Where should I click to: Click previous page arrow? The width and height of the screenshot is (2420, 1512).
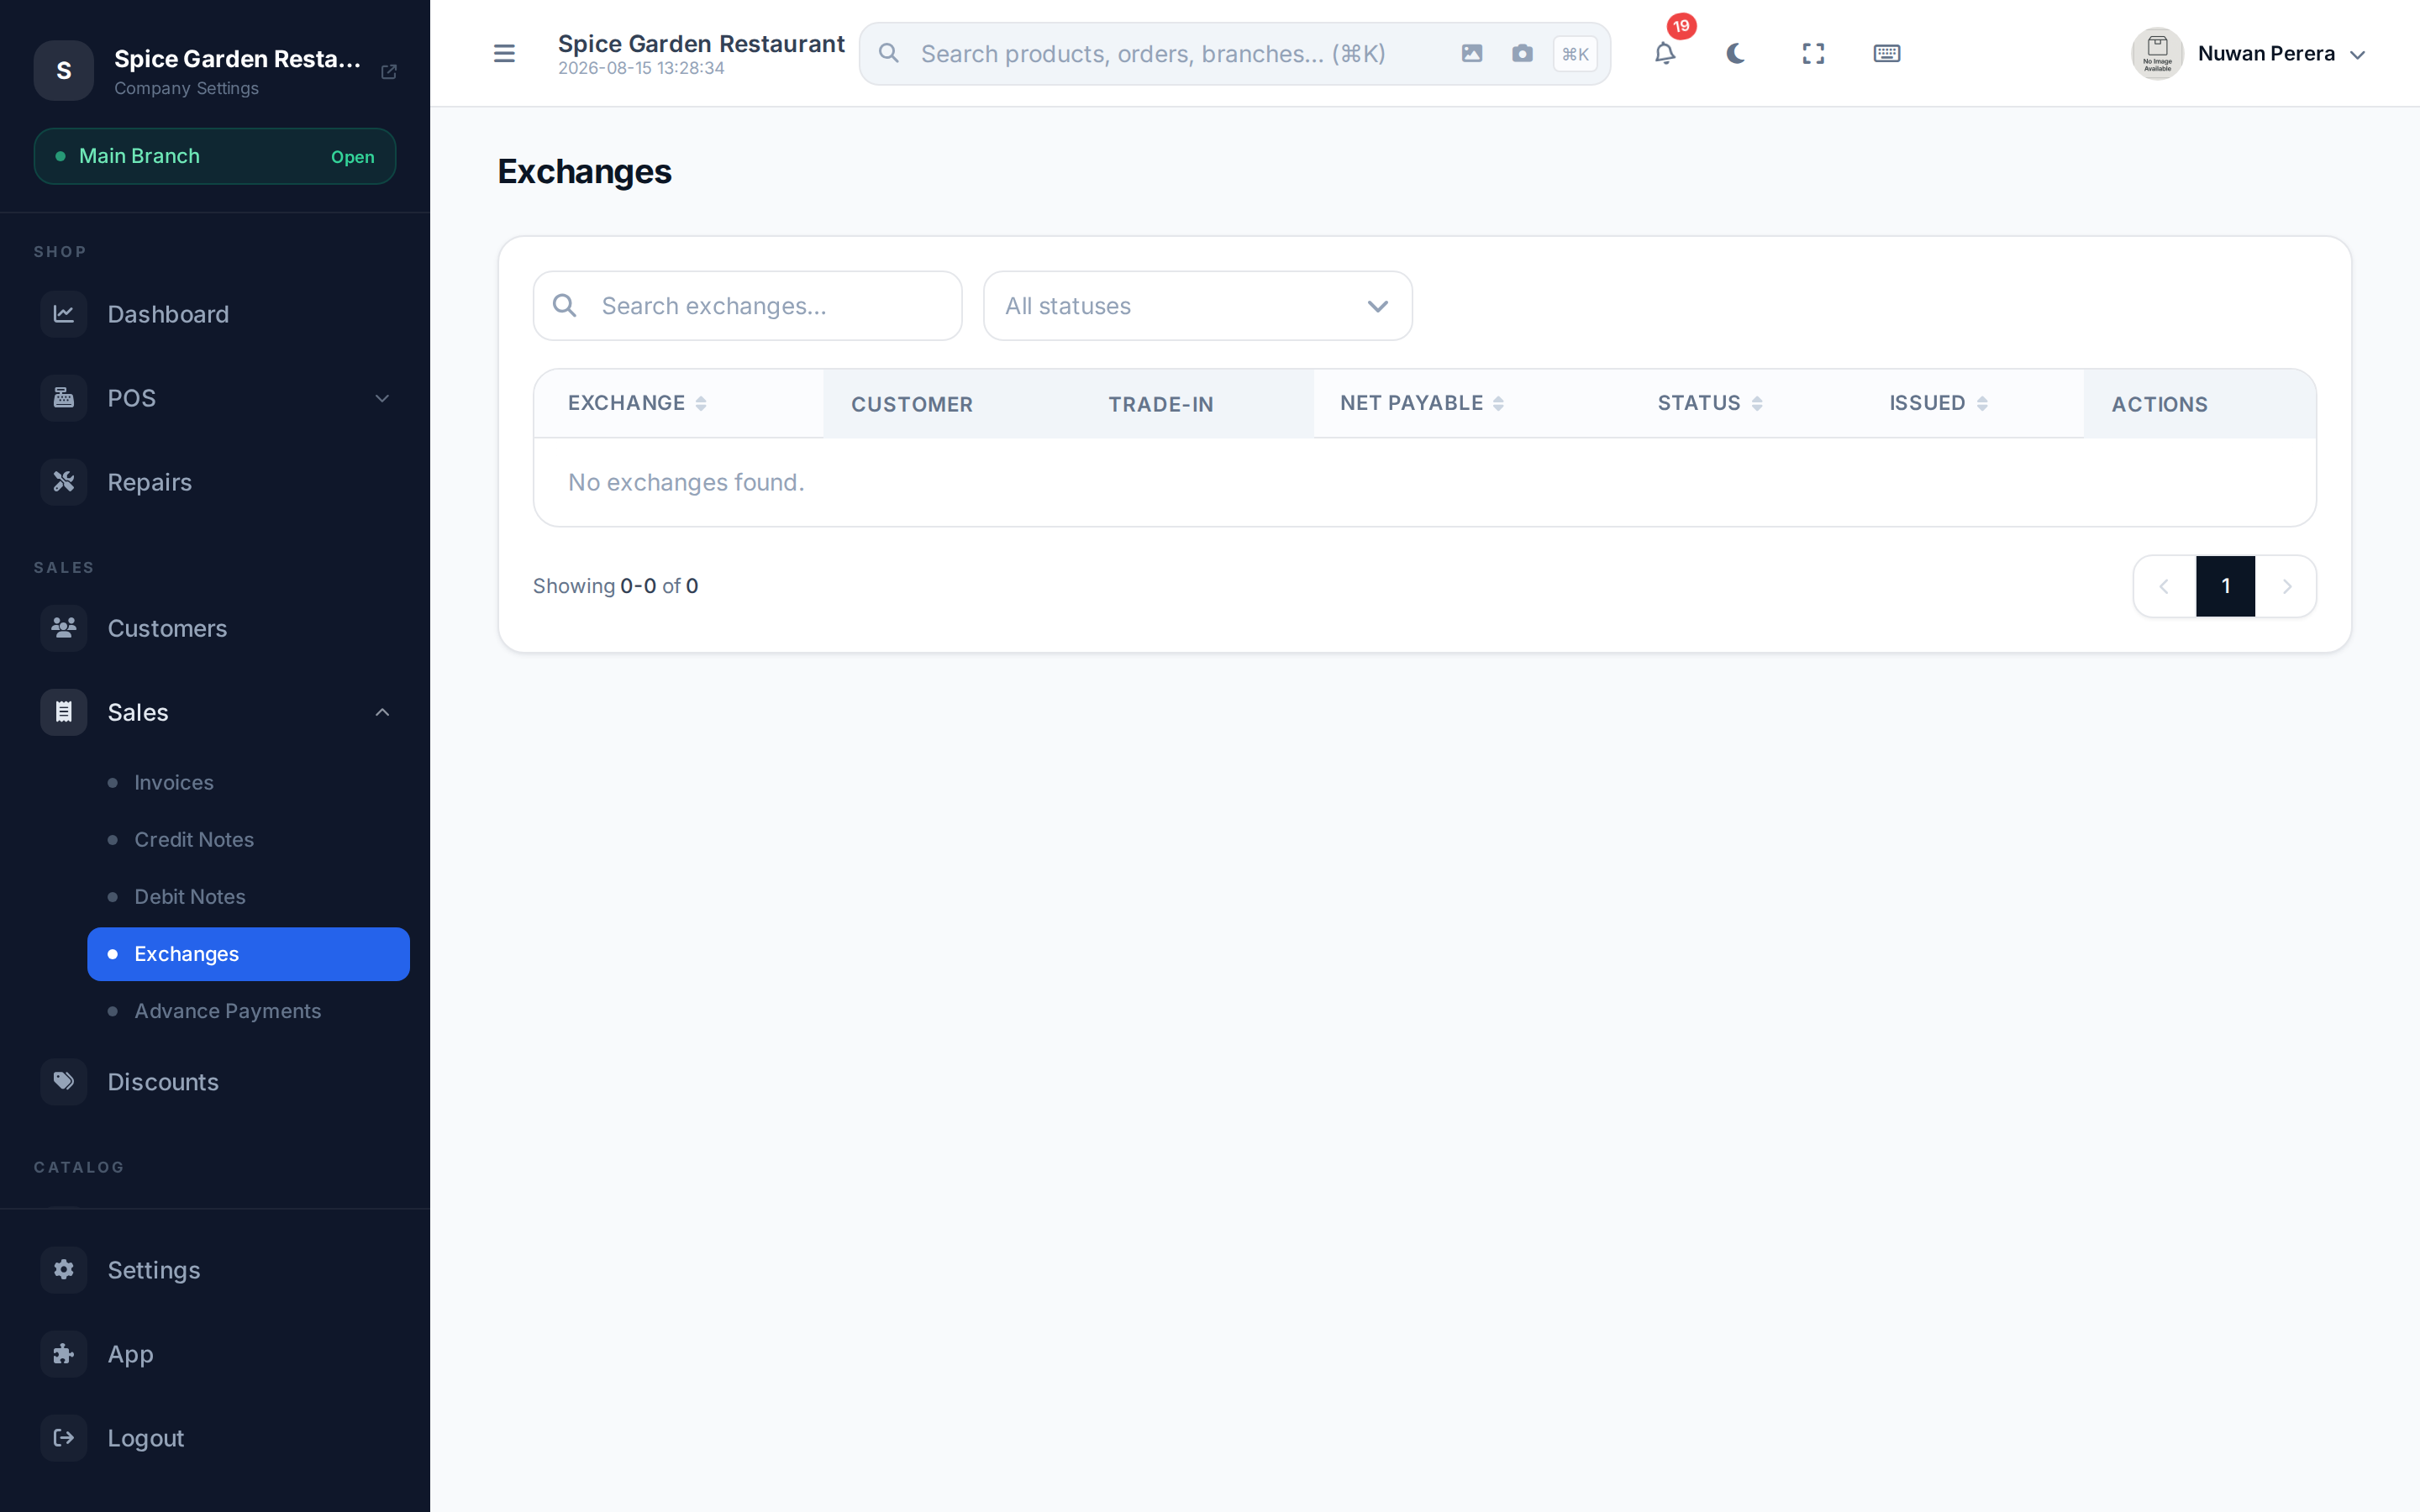point(2164,586)
